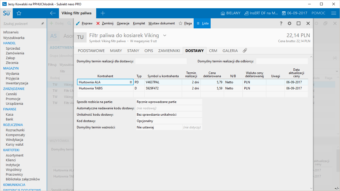Open the Operacje menu
340x191 pixels.
point(123,23)
